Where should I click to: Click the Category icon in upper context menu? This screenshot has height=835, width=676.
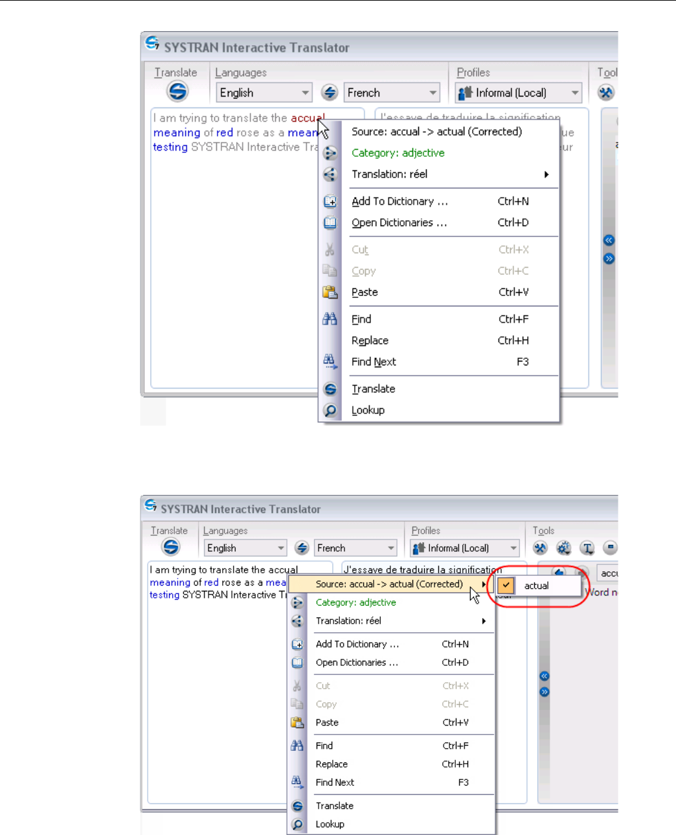pos(330,153)
